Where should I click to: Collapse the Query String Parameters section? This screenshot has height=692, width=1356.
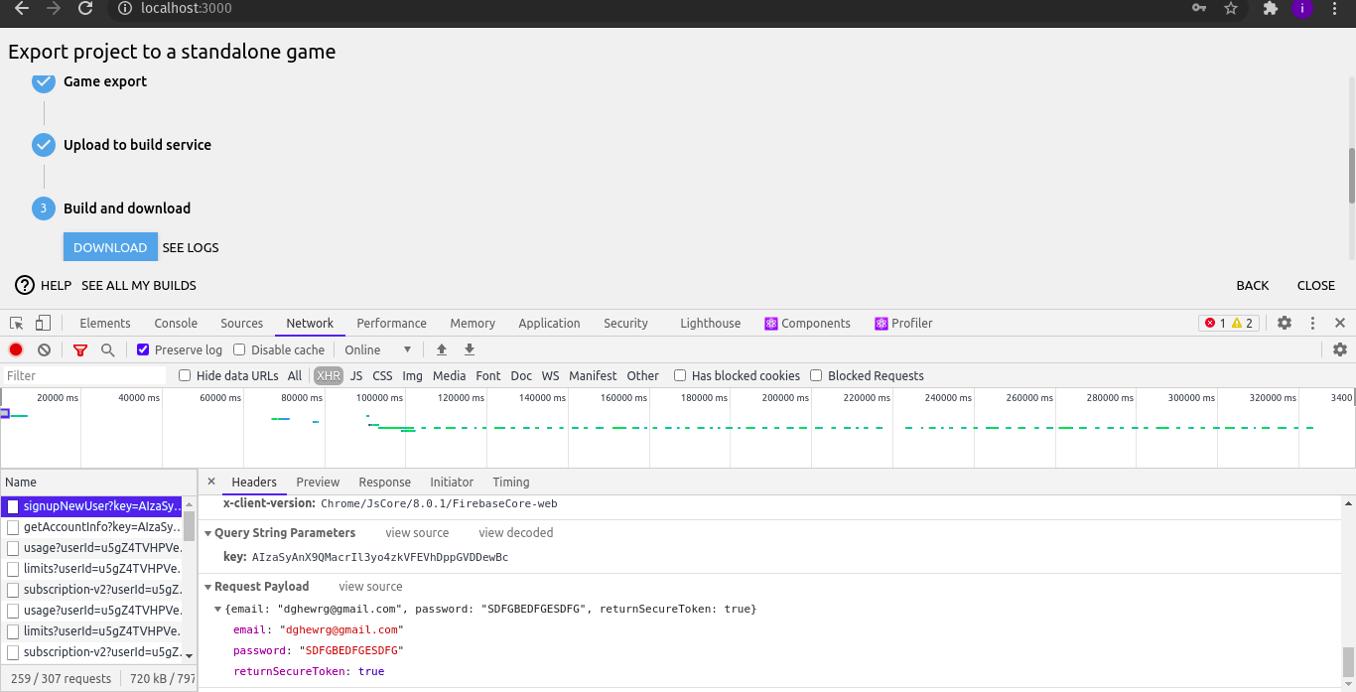[x=206, y=532]
